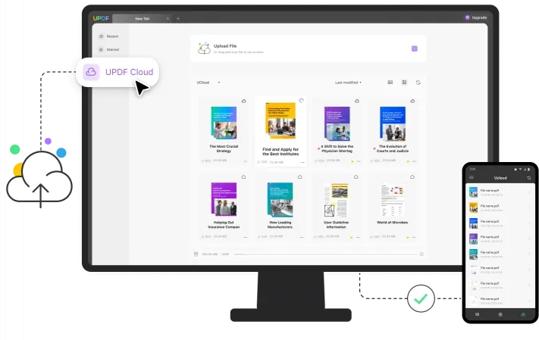
Task: Tap phone file row with yellow thumbnail
Action: tap(500, 207)
